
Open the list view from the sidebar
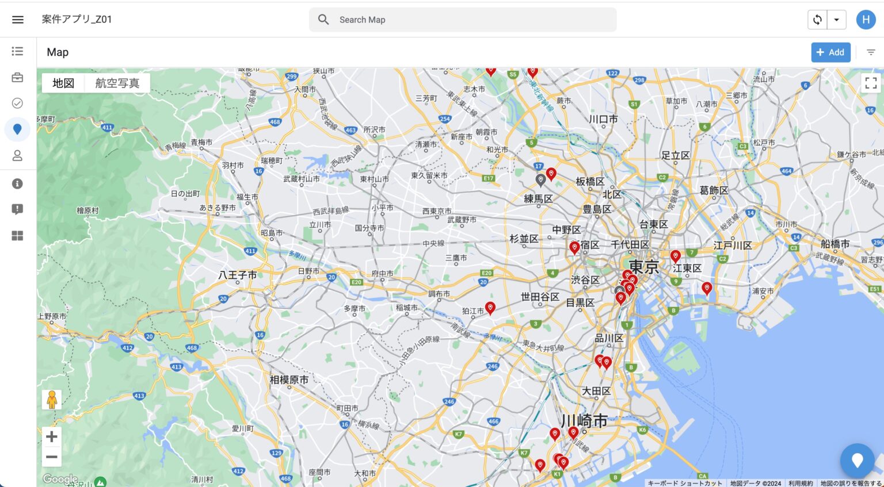(x=17, y=51)
